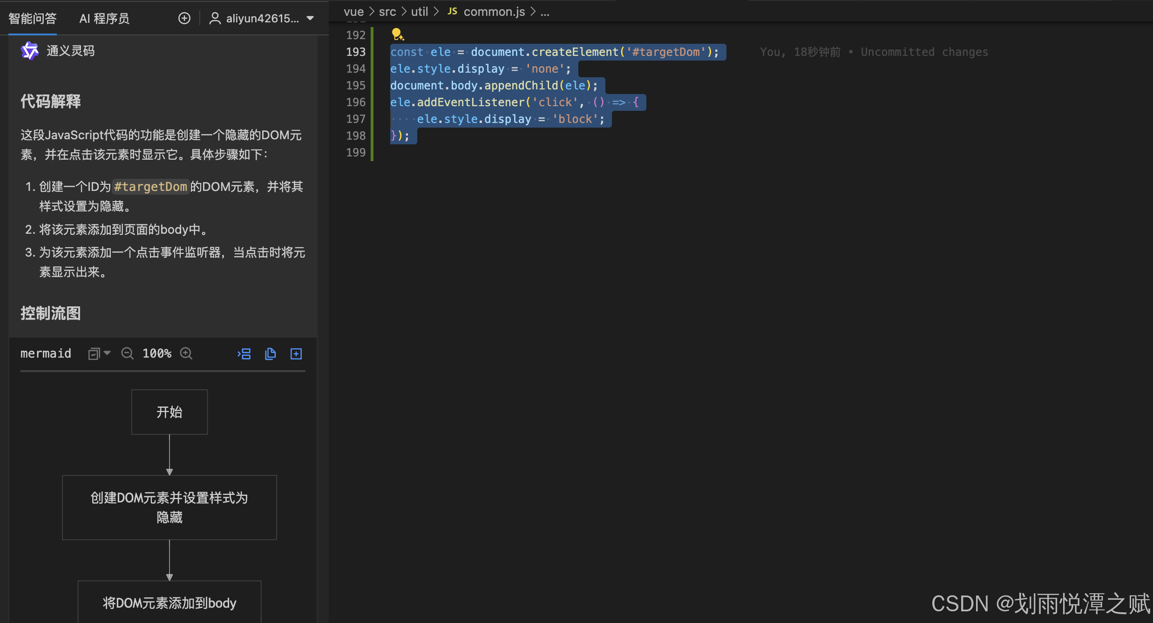
Task: Click the common.js breadcrumb item
Action: click(x=494, y=12)
